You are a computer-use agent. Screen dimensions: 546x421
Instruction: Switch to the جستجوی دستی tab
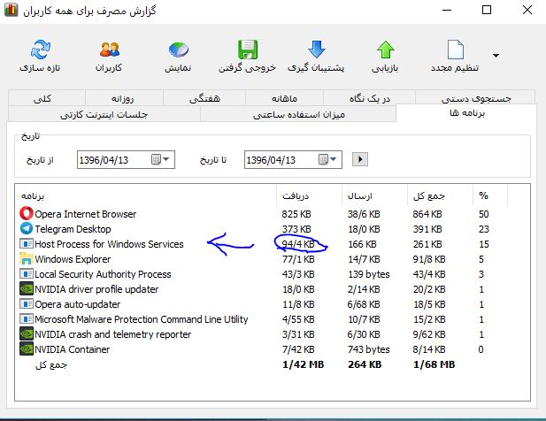pyautogui.click(x=475, y=98)
